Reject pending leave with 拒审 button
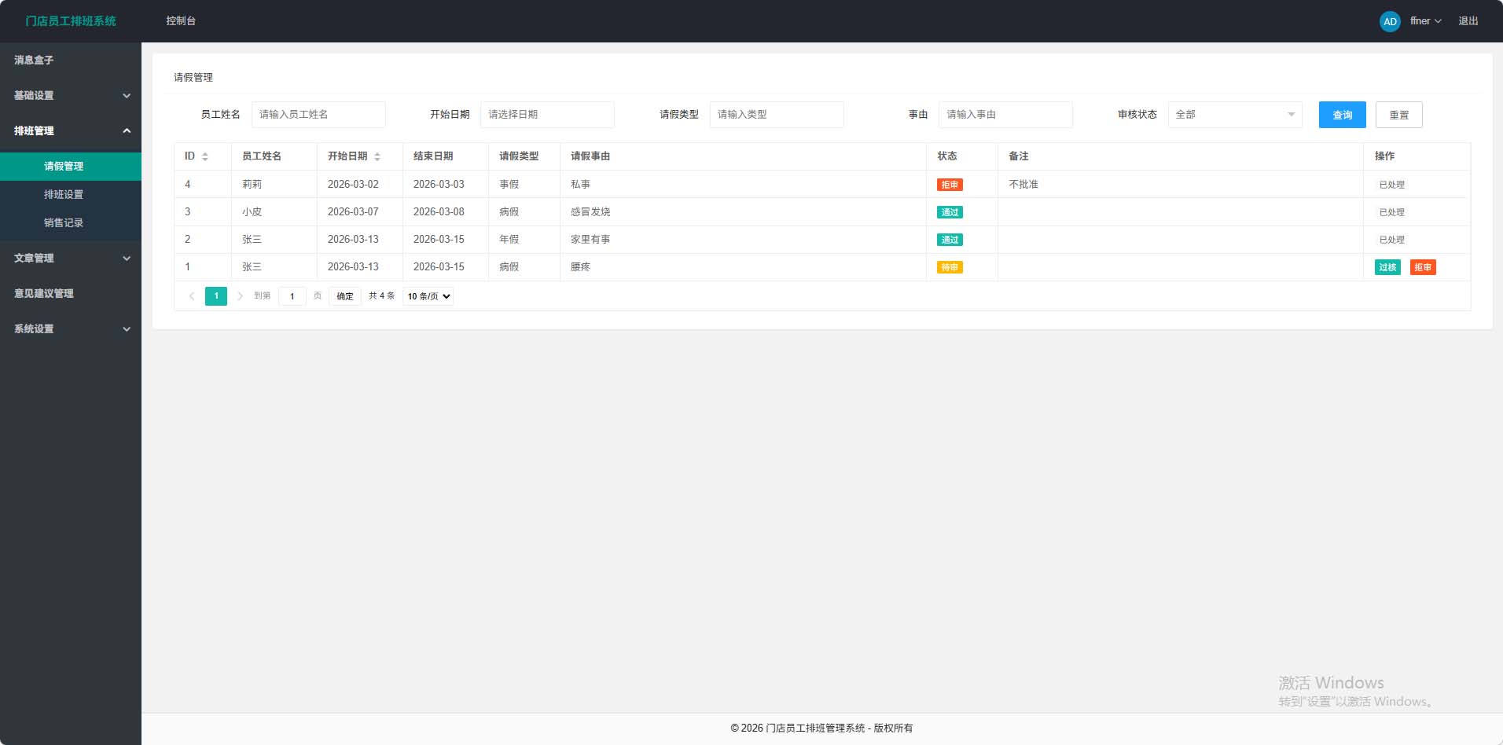1503x745 pixels. tap(1422, 267)
